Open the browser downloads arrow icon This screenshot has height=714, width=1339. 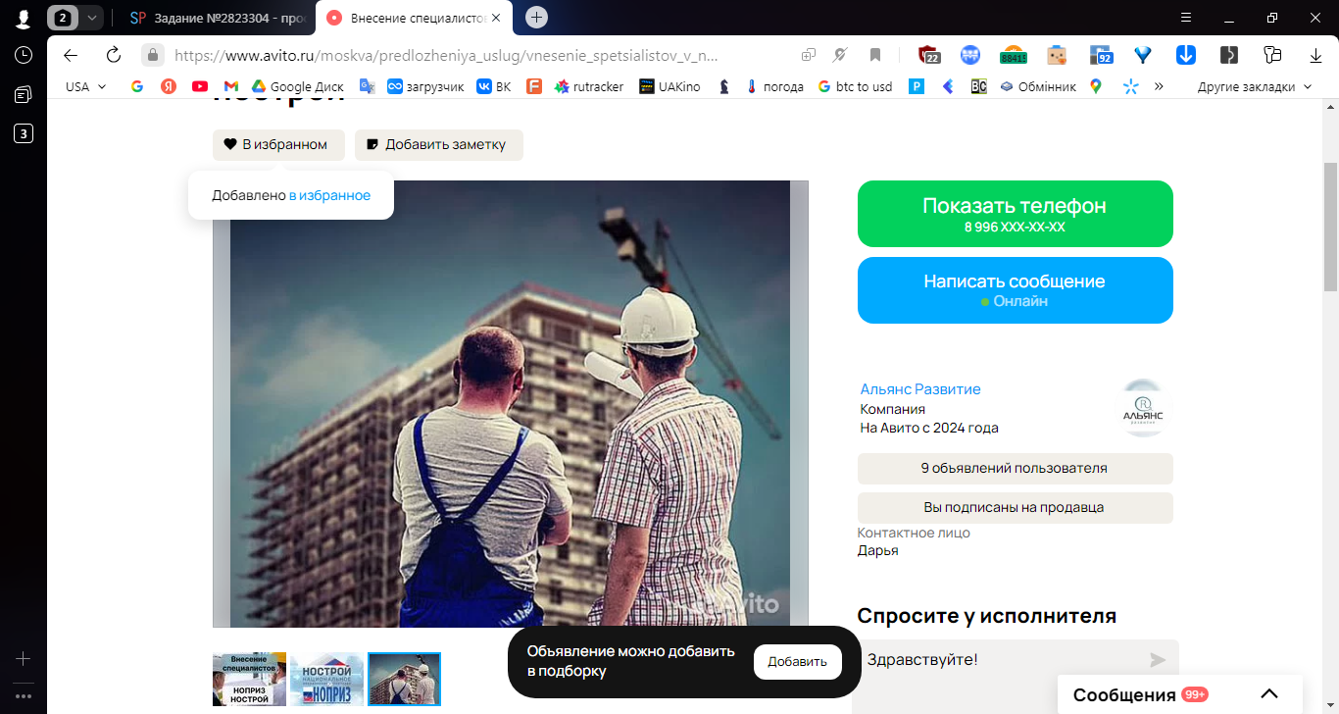pos(1316,55)
